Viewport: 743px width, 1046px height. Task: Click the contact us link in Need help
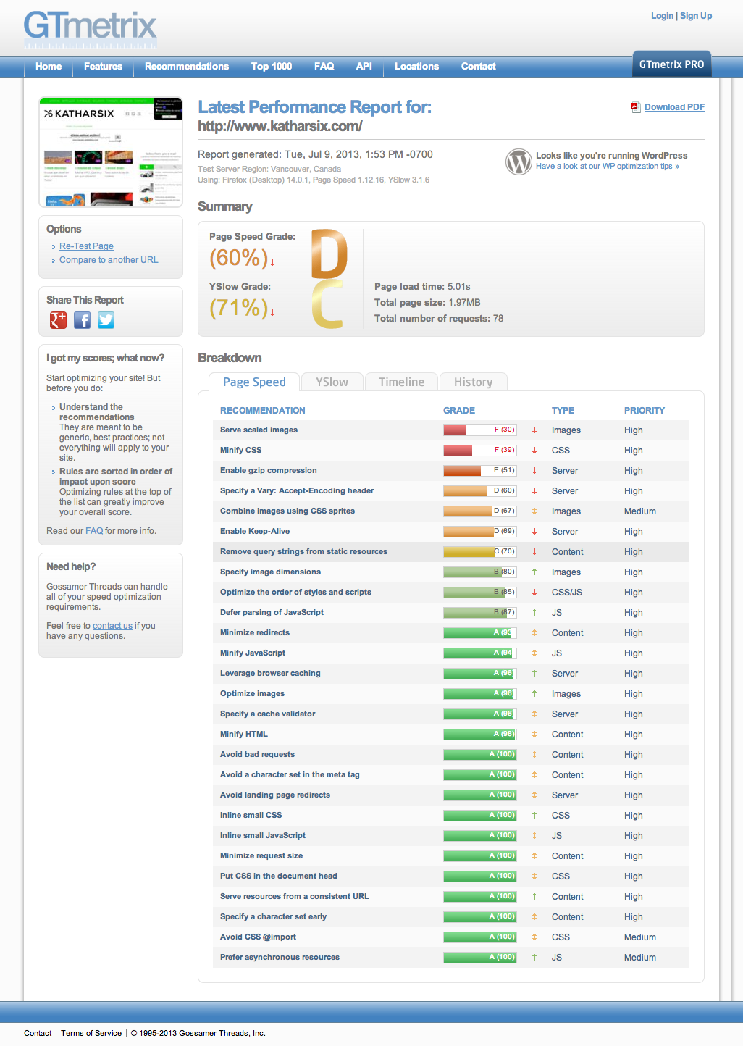tap(112, 626)
